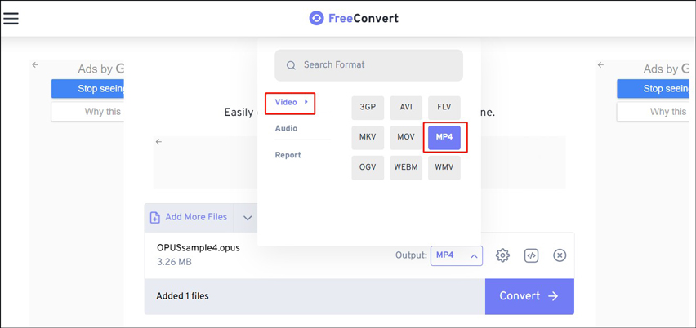Choose WMV format
The image size is (696, 328).
pos(444,167)
